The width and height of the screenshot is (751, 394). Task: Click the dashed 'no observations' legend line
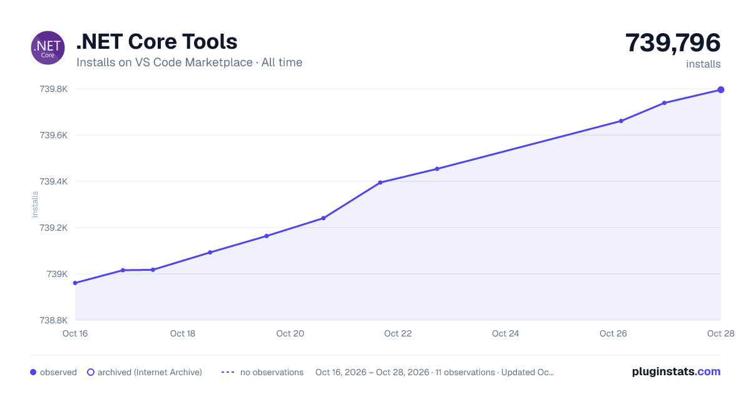tap(228, 372)
